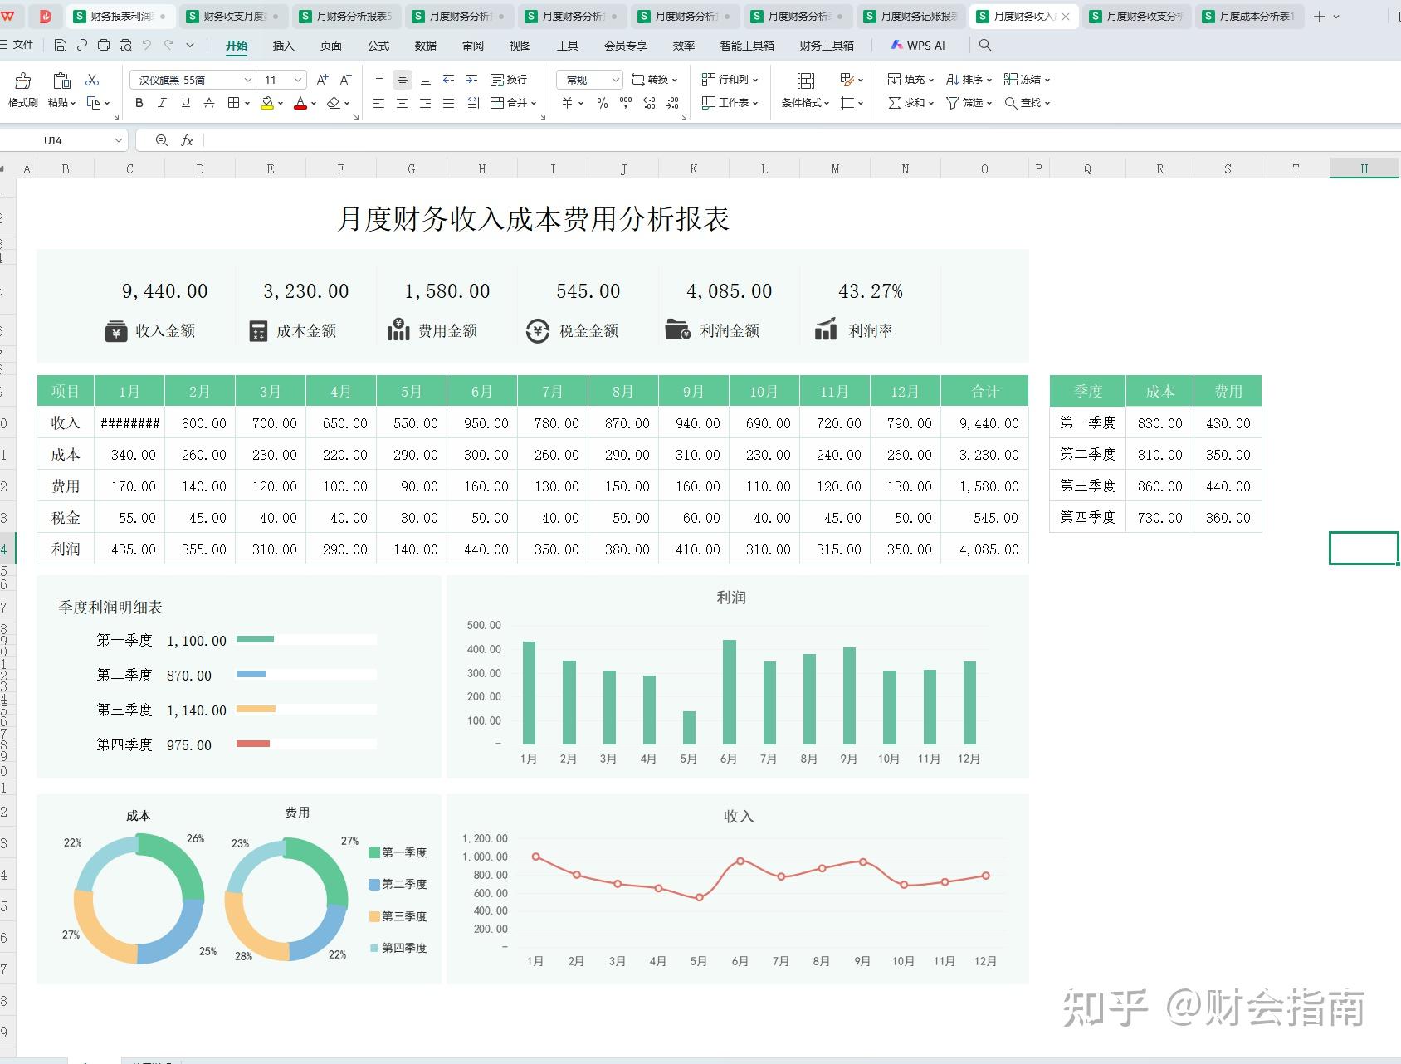Click the Cut scissors icon
Image resolution: width=1401 pixels, height=1064 pixels.
coord(92,80)
